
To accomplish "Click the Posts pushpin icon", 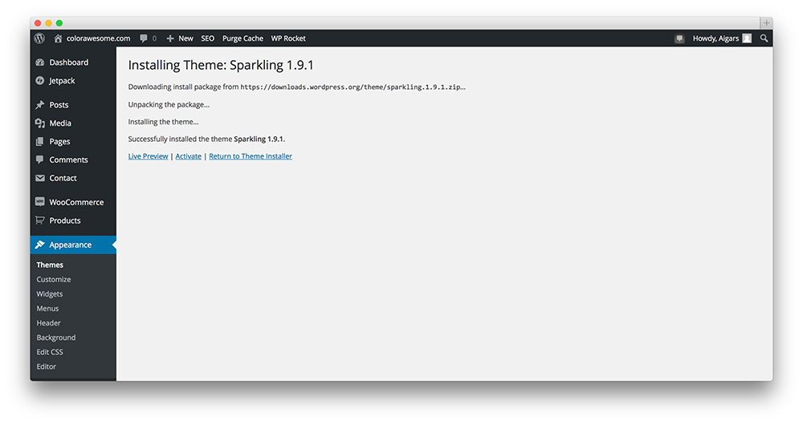I will [40, 105].
